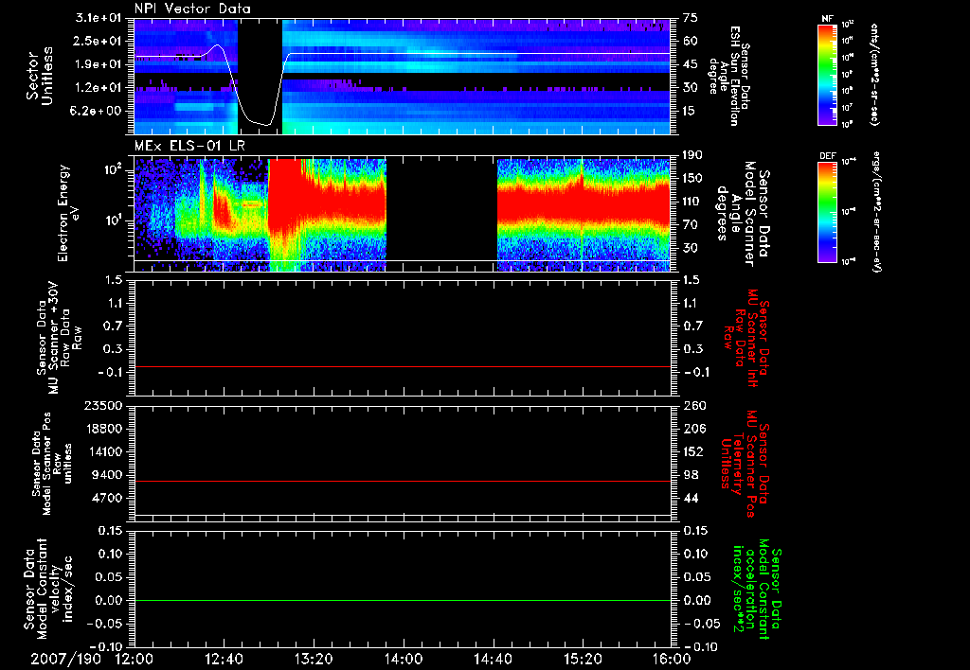The width and height of the screenshot is (970, 670).
Task: Click the Sector Unitless axis label
Action: [x=40, y=76]
